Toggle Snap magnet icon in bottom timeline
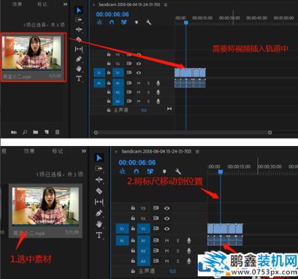 136,171
